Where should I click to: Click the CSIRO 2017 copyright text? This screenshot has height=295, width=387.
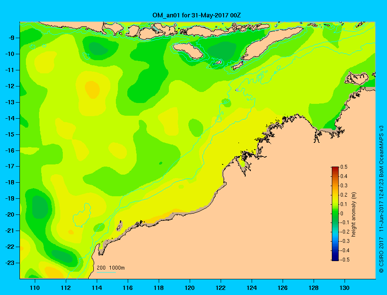pyautogui.click(x=381, y=255)
